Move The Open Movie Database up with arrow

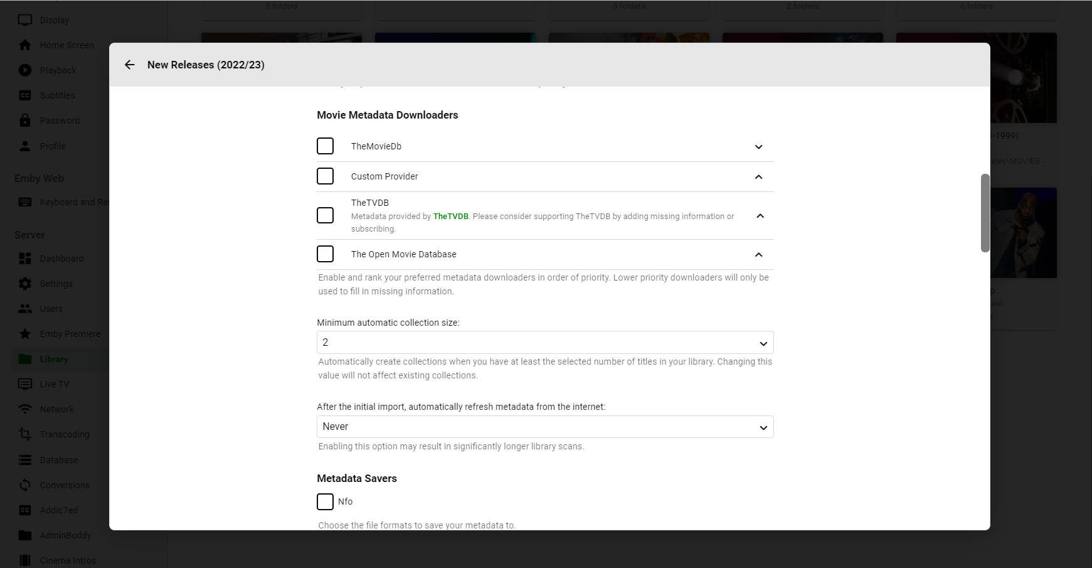coord(758,255)
